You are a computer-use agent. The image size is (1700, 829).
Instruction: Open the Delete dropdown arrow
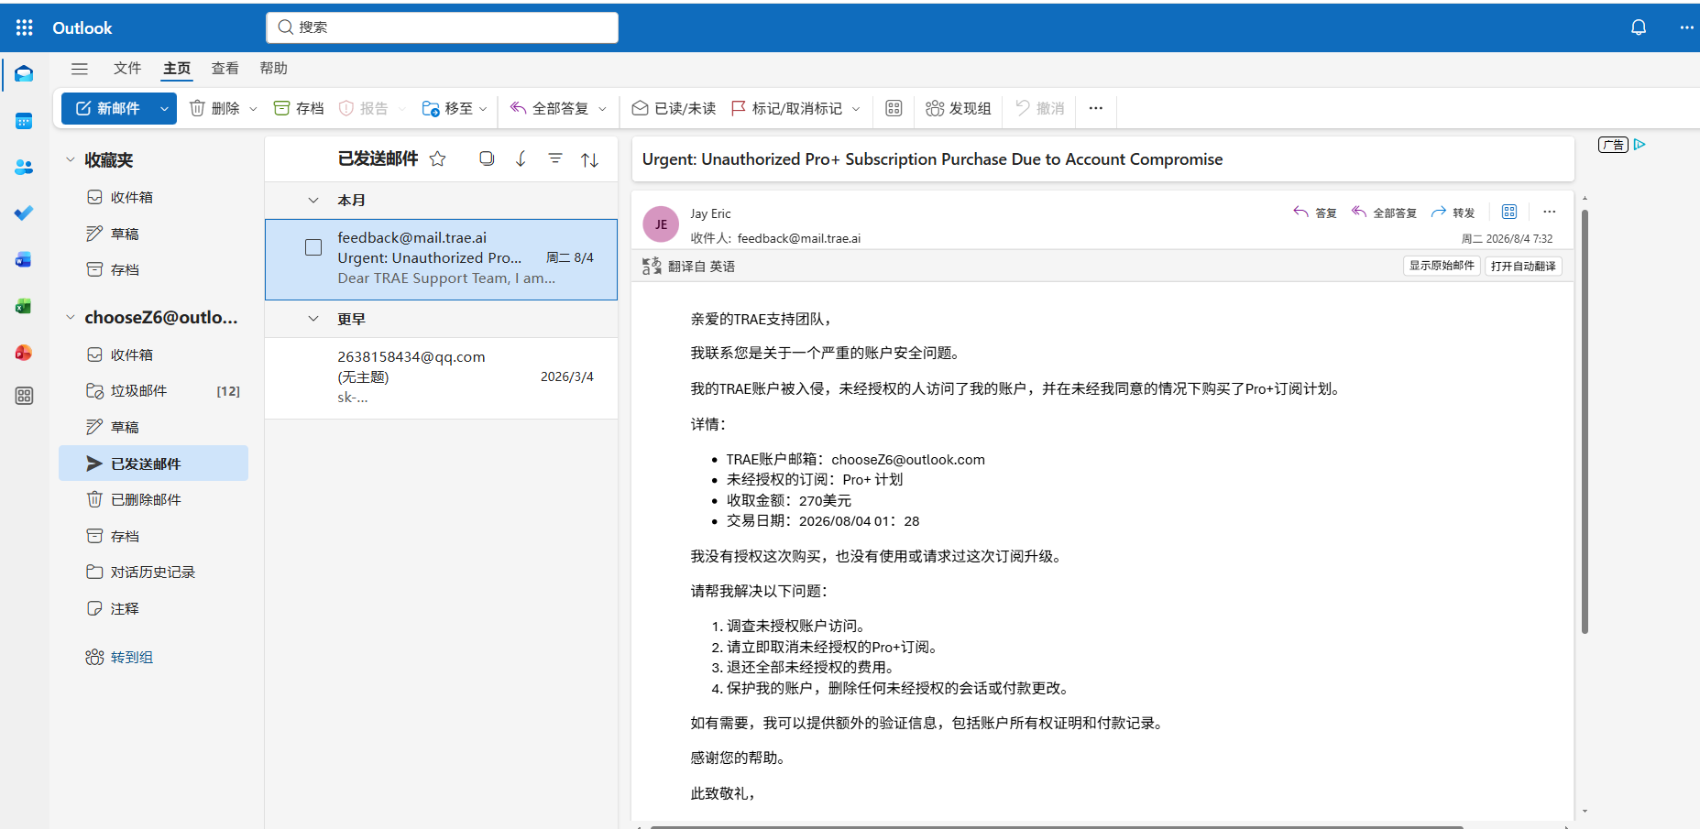(x=253, y=108)
